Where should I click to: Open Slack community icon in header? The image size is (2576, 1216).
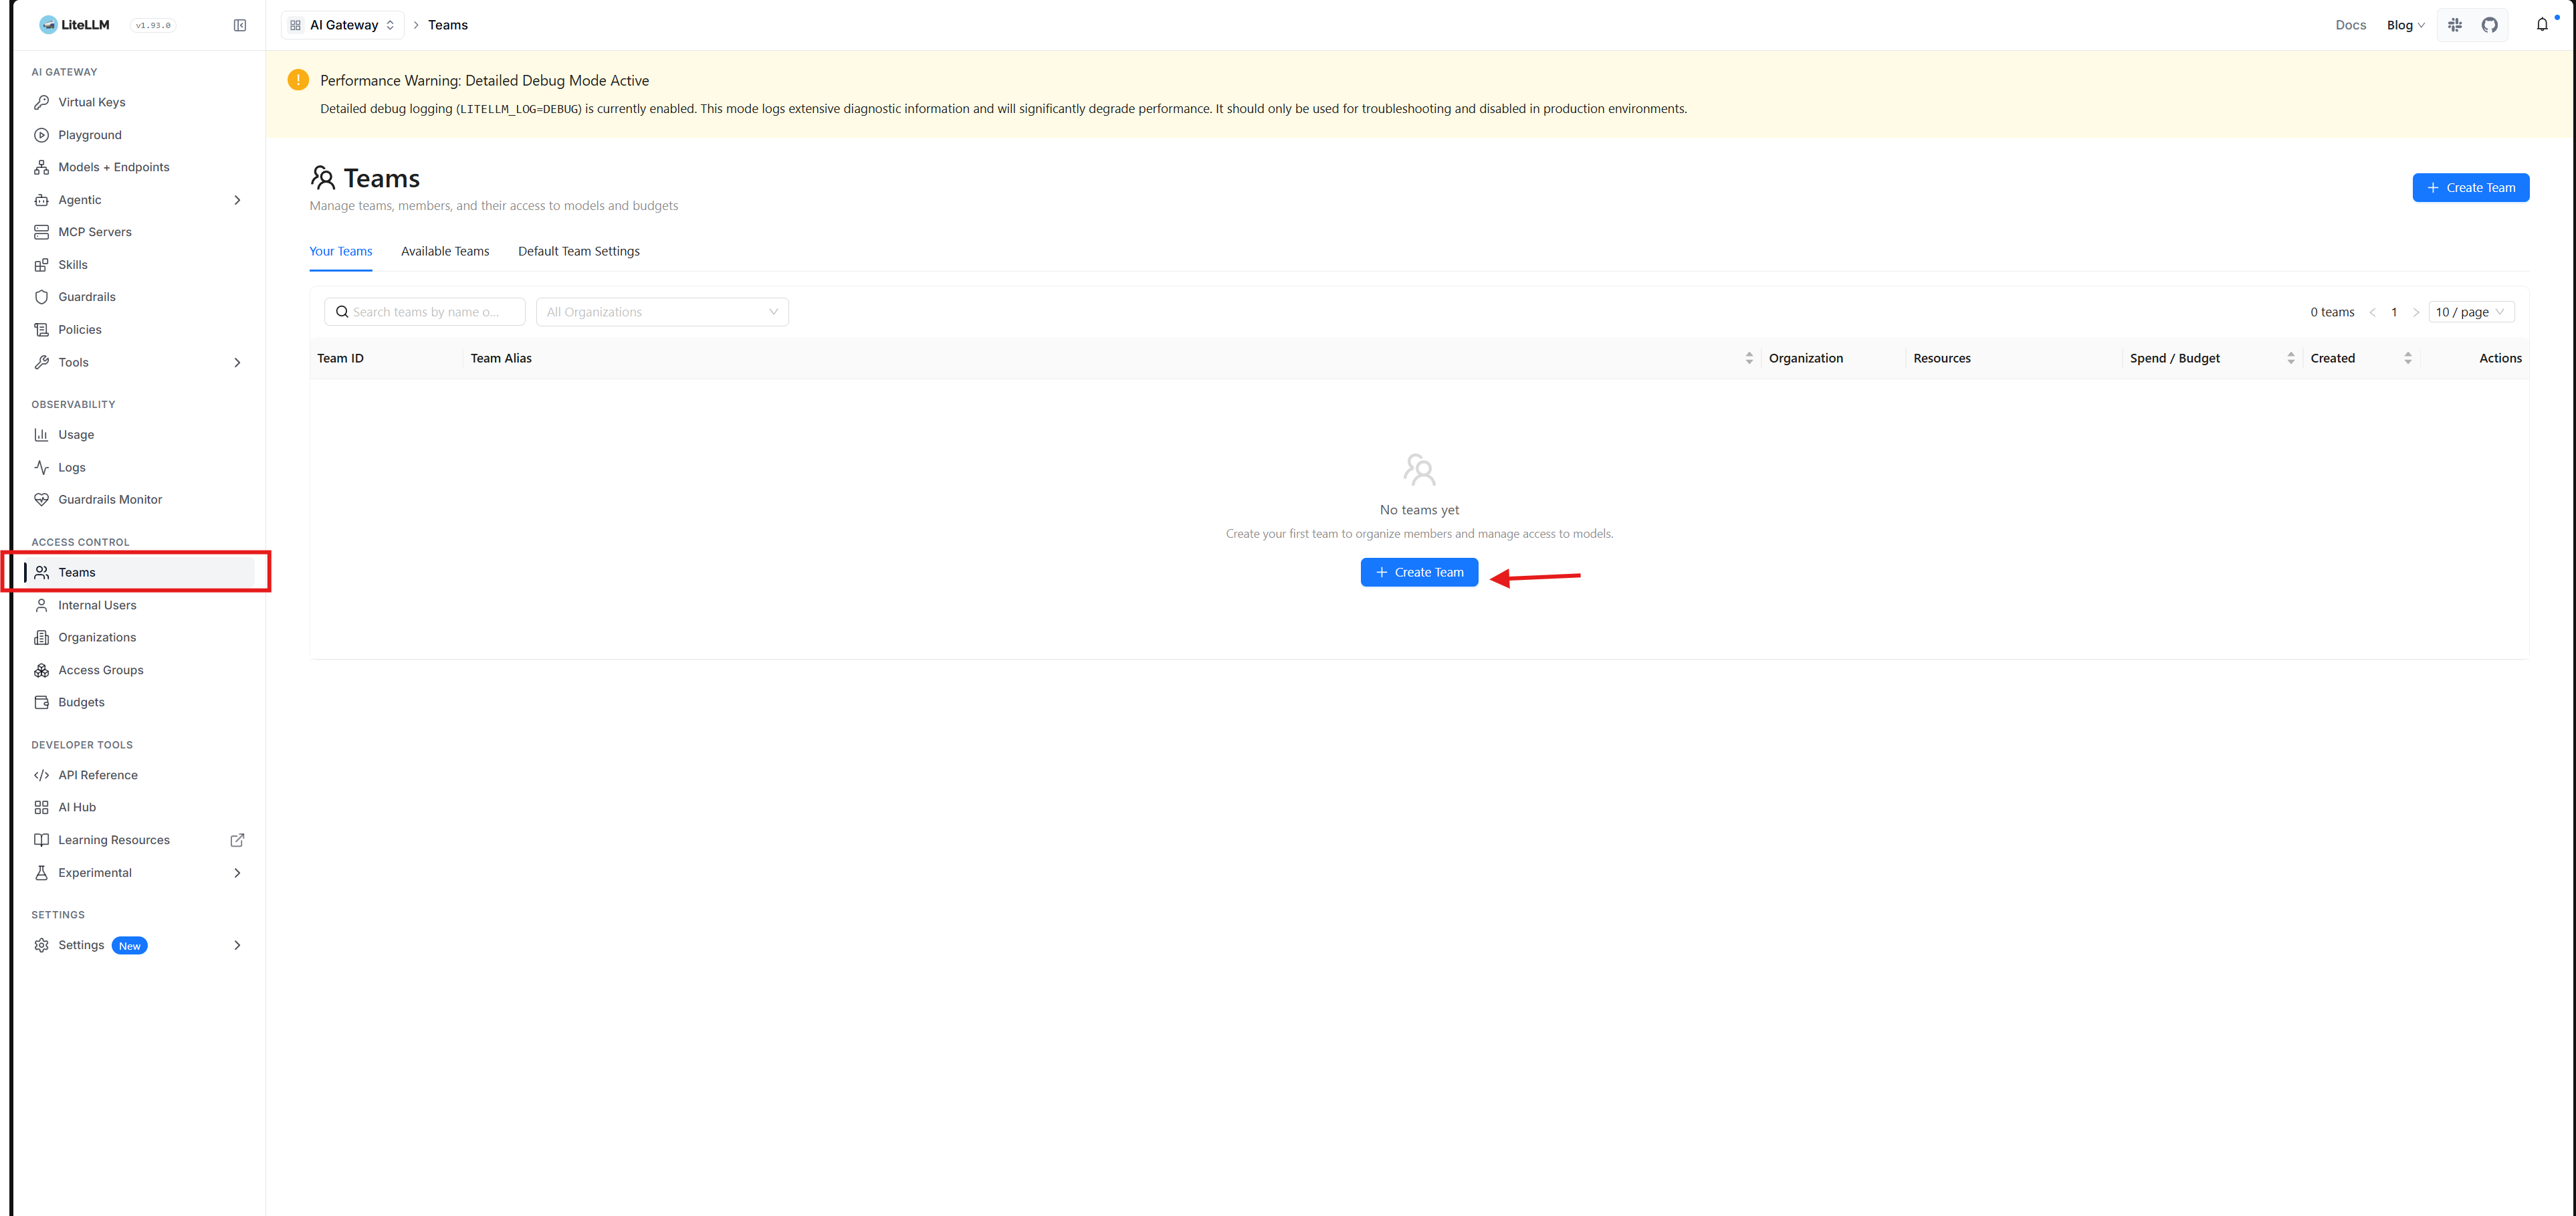2455,25
